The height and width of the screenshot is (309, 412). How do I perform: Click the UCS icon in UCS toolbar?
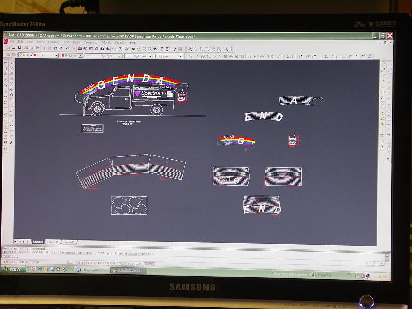[x=288, y=56]
